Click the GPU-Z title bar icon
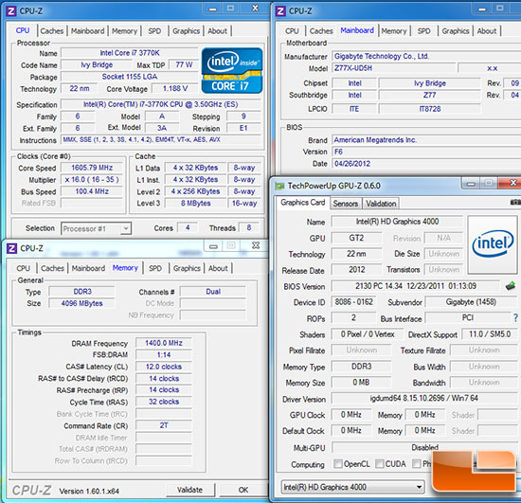The width and height of the screenshot is (521, 503). tap(279, 186)
